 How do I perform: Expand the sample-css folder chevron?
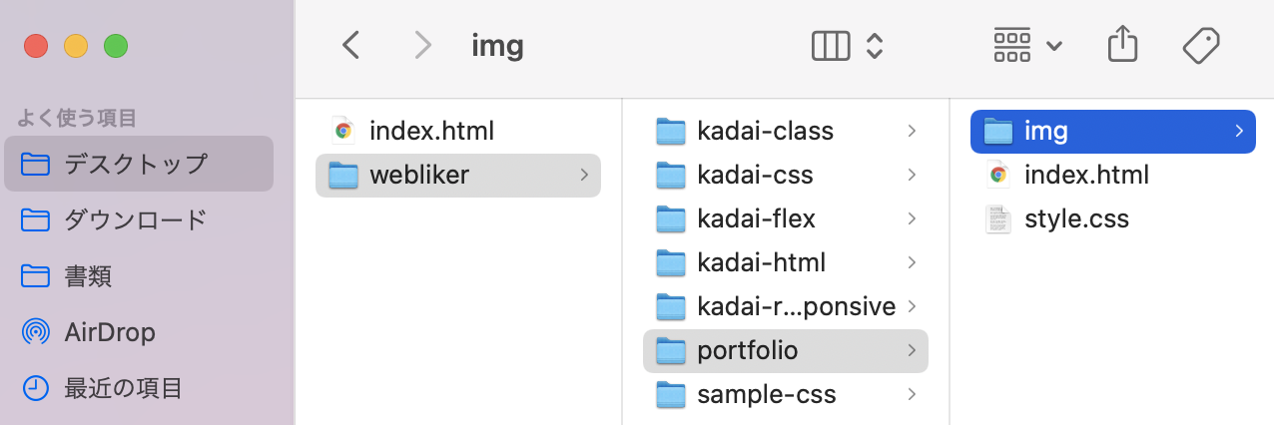tap(912, 394)
